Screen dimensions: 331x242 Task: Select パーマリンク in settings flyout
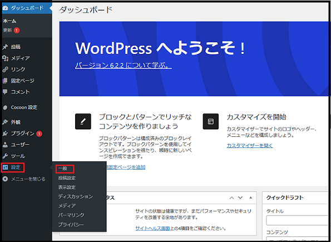[x=71, y=215]
